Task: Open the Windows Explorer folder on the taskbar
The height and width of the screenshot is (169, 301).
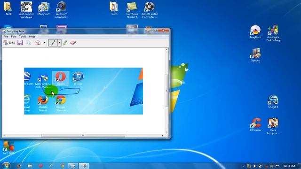Action: tap(30, 166)
